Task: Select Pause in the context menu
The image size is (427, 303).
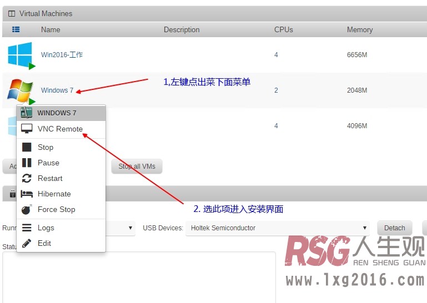Action: tap(61, 163)
